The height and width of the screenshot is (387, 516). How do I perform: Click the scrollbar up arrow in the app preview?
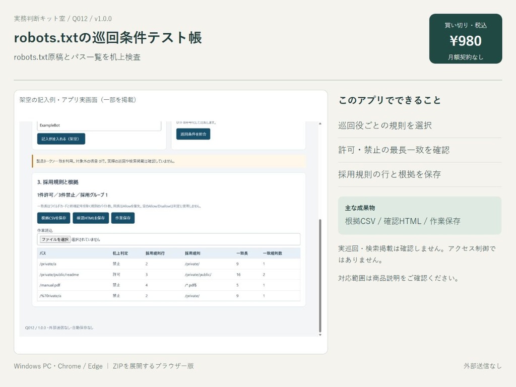tap(320, 124)
